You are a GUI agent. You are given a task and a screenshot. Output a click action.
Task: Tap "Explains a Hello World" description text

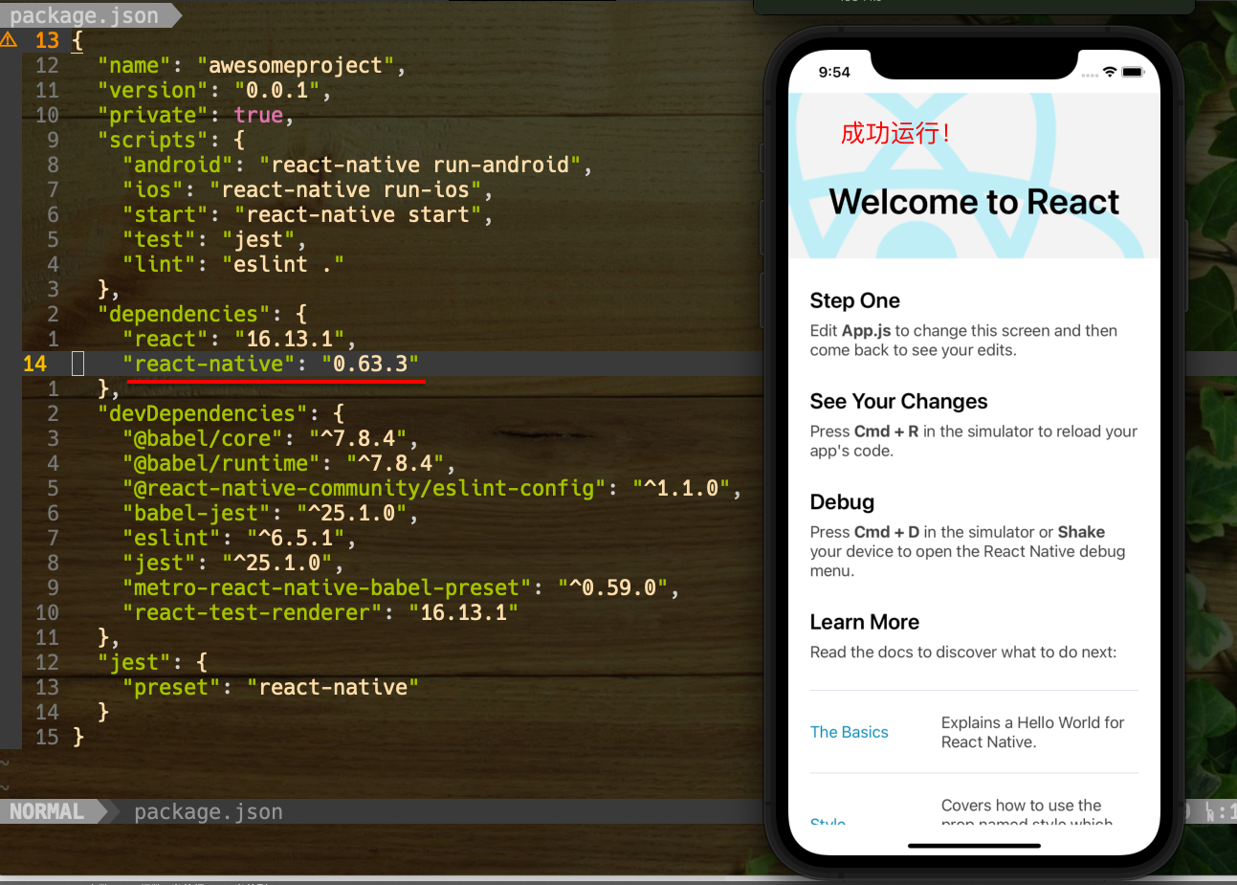click(x=1032, y=732)
